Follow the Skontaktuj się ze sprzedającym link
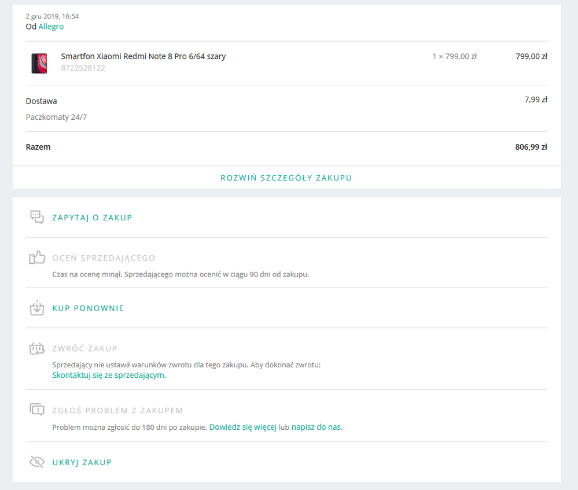The width and height of the screenshot is (578, 490). tap(109, 375)
